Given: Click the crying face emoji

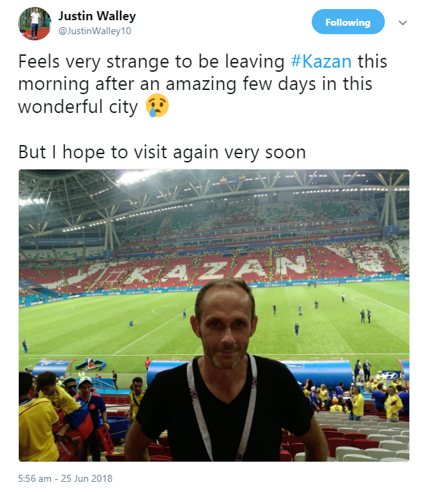Looking at the screenshot, I should coord(157,105).
